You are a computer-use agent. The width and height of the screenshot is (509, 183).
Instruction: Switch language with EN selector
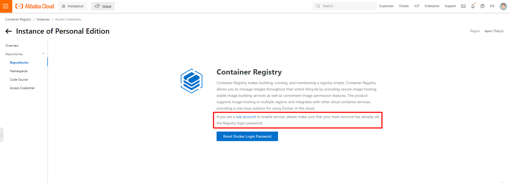pyautogui.click(x=492, y=6)
